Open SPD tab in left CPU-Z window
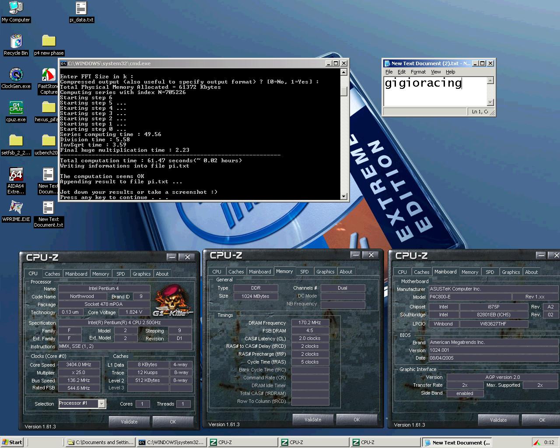This screenshot has width=560, height=448. 121,274
